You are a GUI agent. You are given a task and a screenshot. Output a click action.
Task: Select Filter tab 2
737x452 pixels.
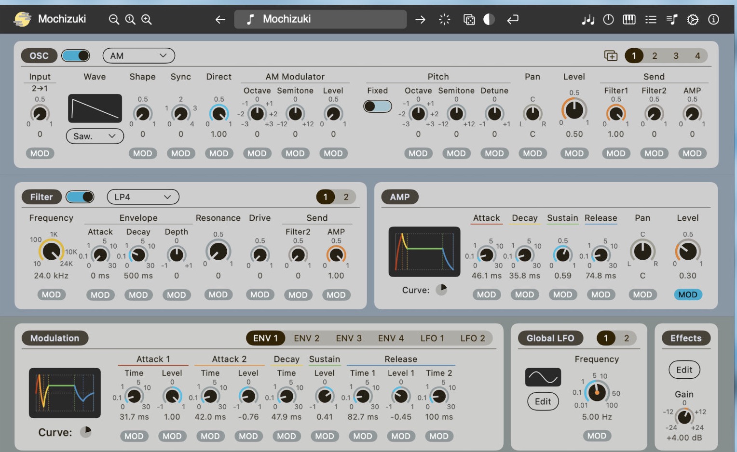[346, 197]
